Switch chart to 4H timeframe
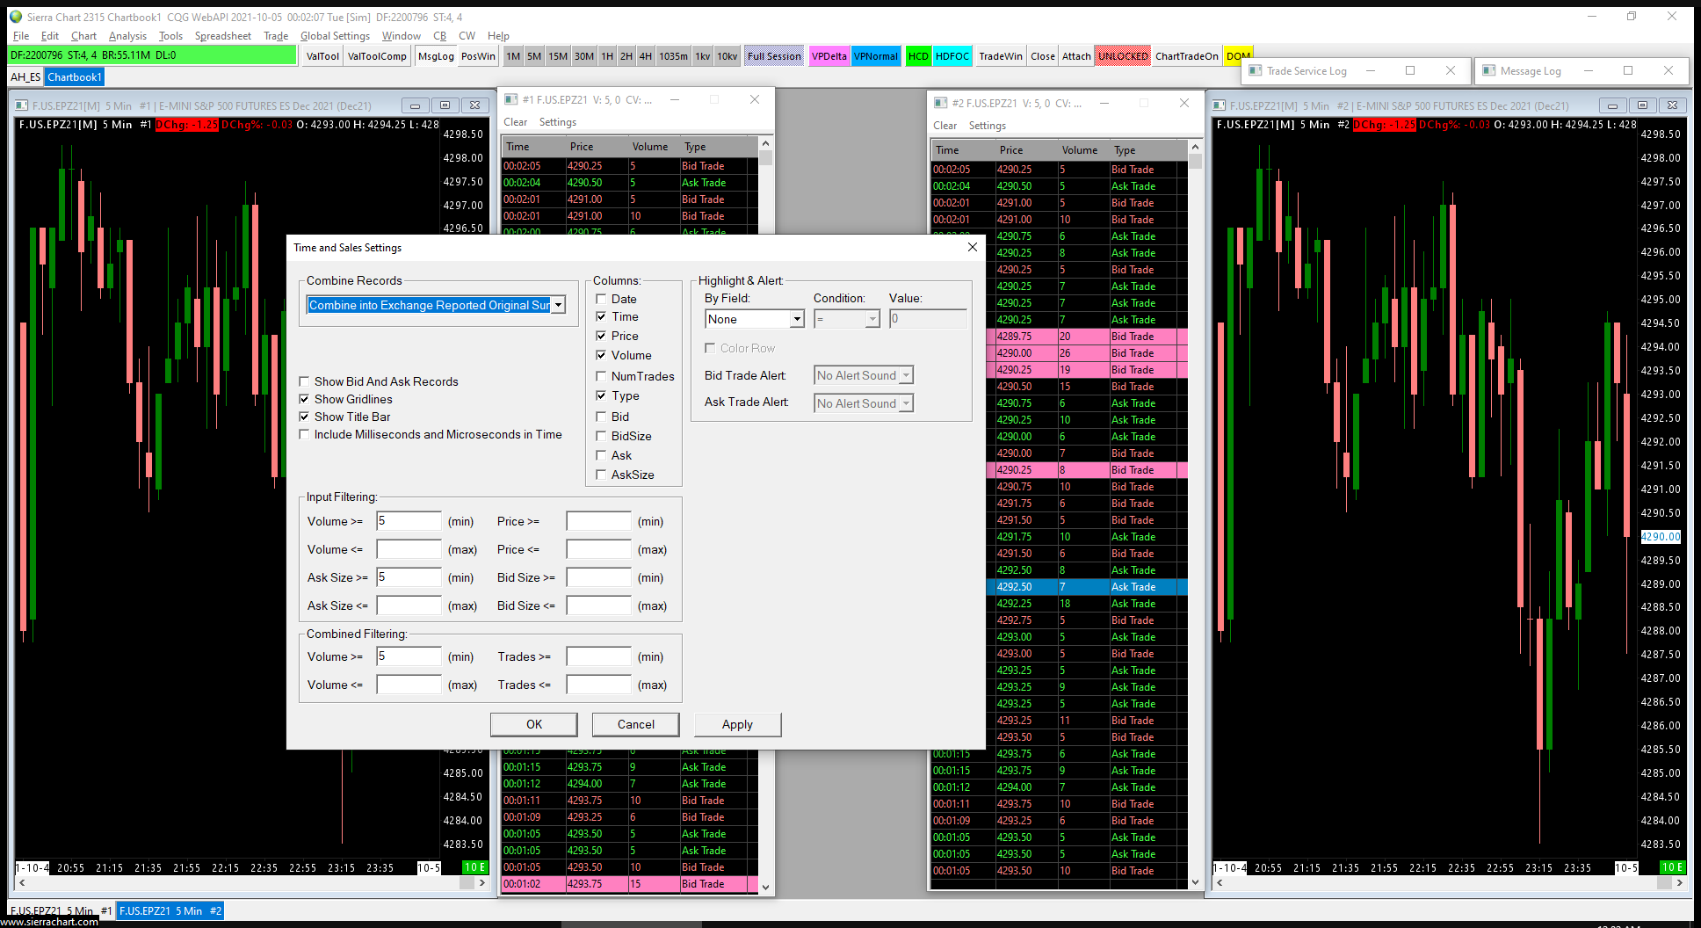This screenshot has height=928, width=1701. (x=646, y=56)
